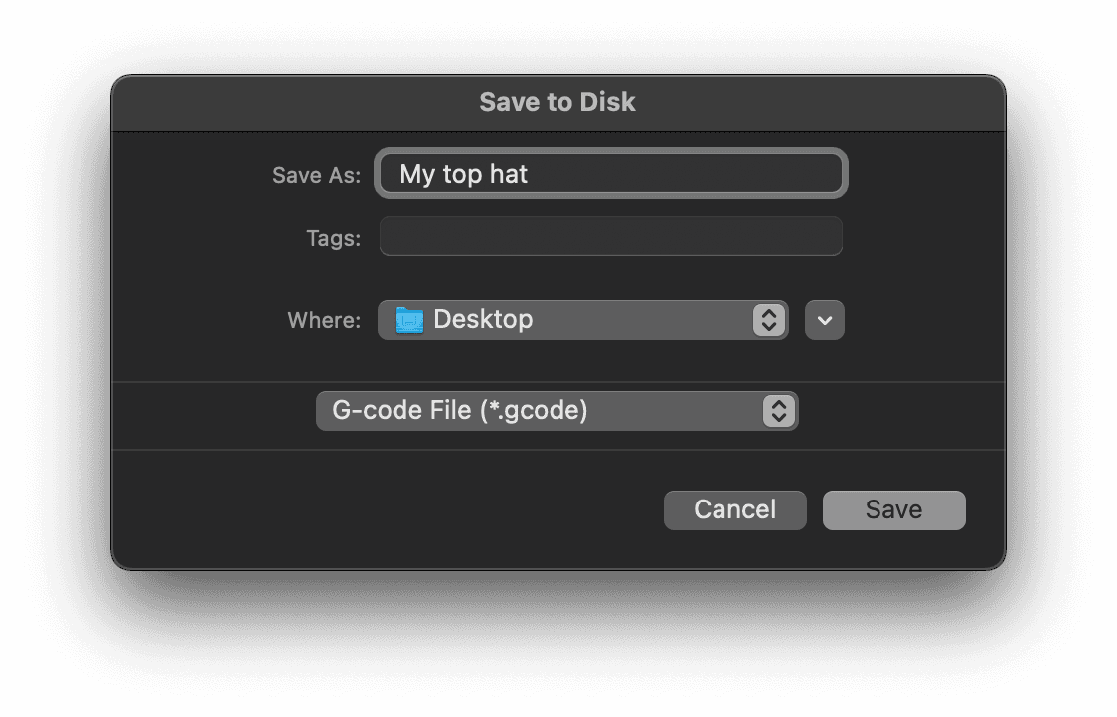Viewport: 1117px width, 717px height.
Task: Click the word "hat" in the filename
Action: coord(509,174)
